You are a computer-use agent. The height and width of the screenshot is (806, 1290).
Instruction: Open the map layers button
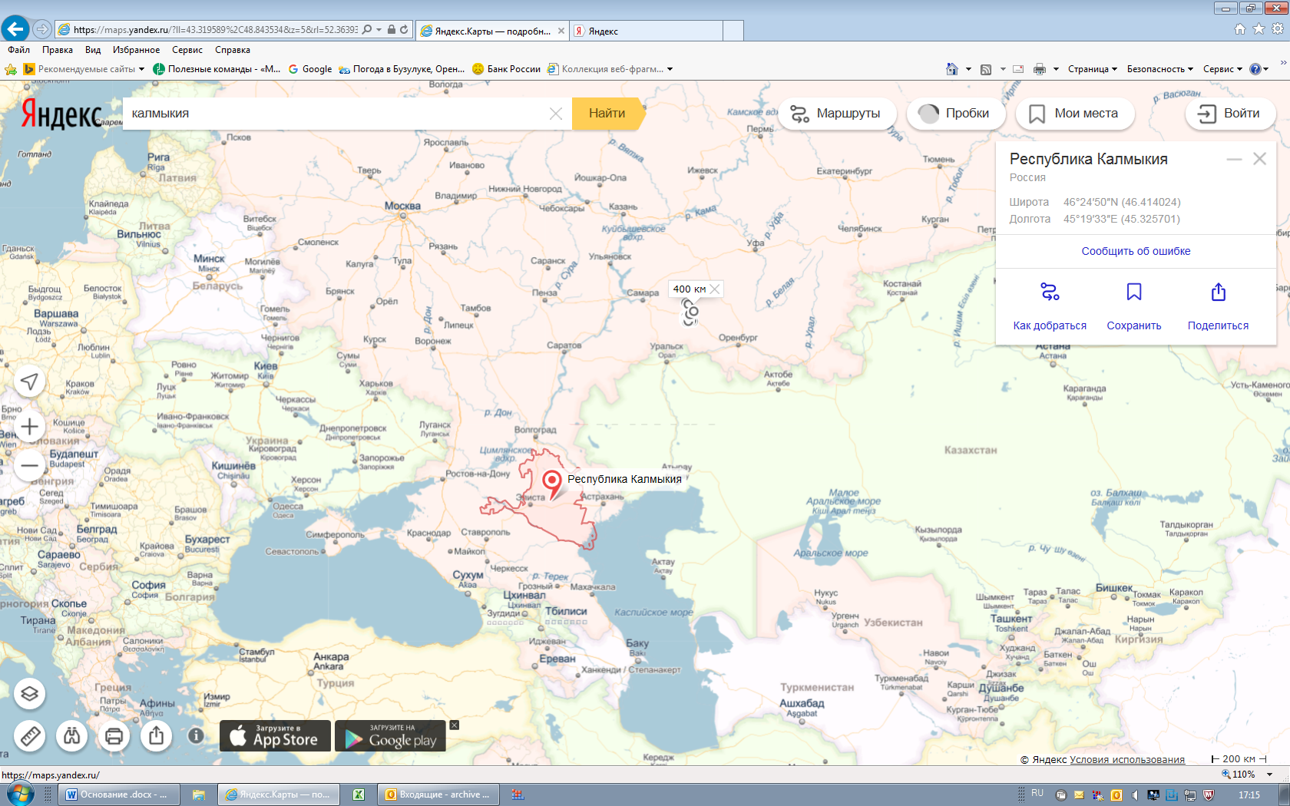30,694
